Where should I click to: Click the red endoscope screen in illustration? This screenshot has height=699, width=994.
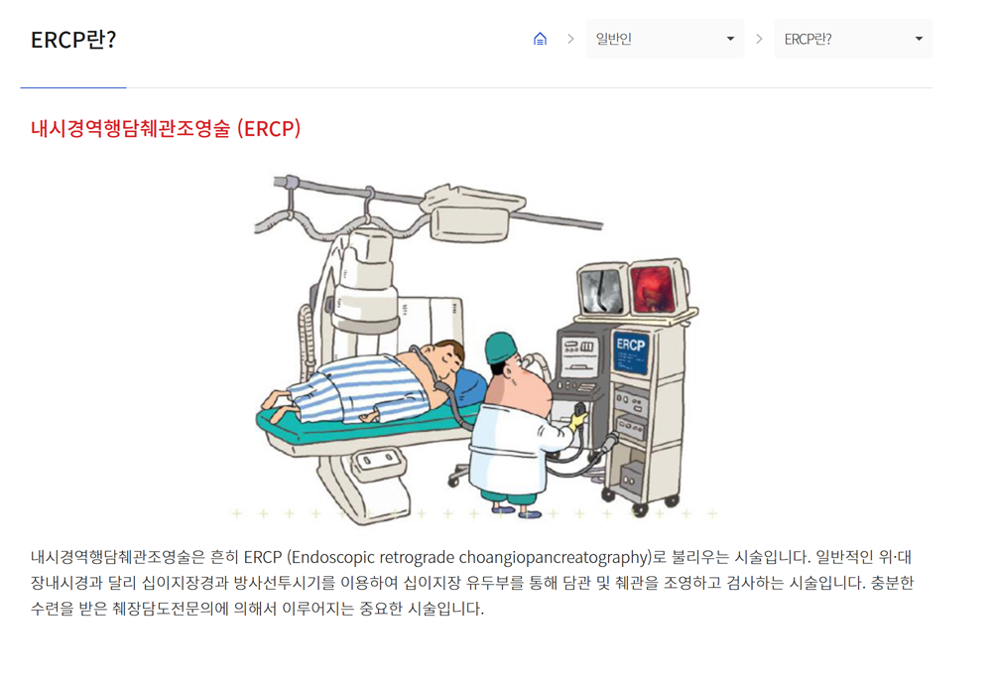coord(654,289)
